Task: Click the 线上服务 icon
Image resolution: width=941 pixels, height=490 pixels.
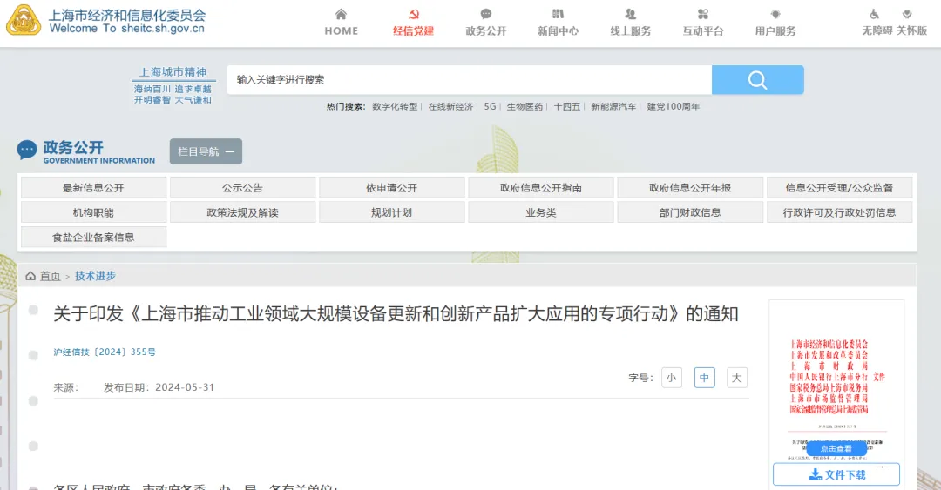Action: [630, 14]
